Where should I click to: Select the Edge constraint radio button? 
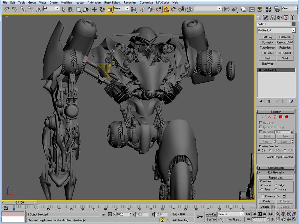point(276,185)
